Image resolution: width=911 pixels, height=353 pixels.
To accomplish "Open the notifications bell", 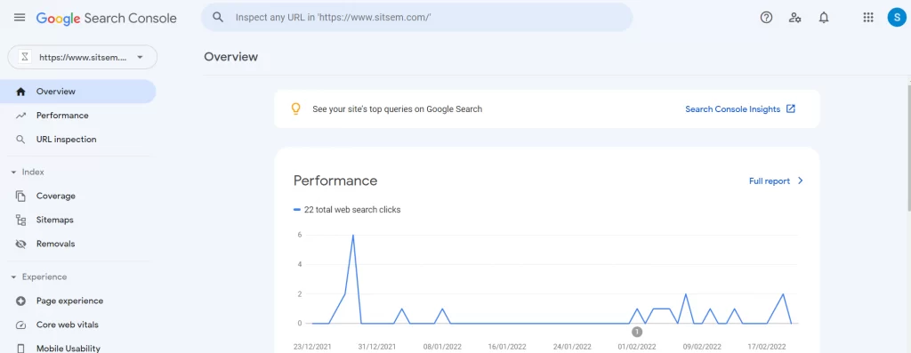I will 823,18.
